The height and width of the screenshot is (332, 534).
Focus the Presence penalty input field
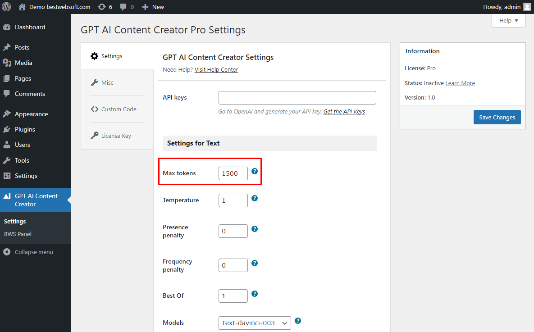click(233, 231)
